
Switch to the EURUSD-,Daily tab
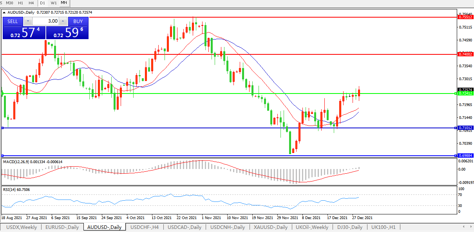pos(62,227)
